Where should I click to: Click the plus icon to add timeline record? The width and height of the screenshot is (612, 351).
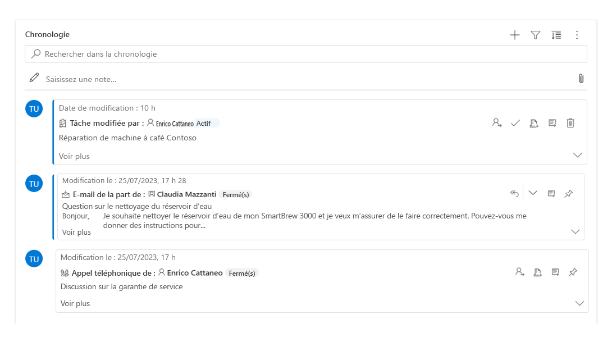514,35
